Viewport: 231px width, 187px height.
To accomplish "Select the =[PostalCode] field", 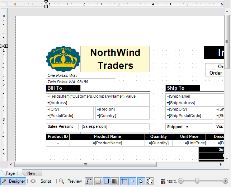I will coord(70,116).
